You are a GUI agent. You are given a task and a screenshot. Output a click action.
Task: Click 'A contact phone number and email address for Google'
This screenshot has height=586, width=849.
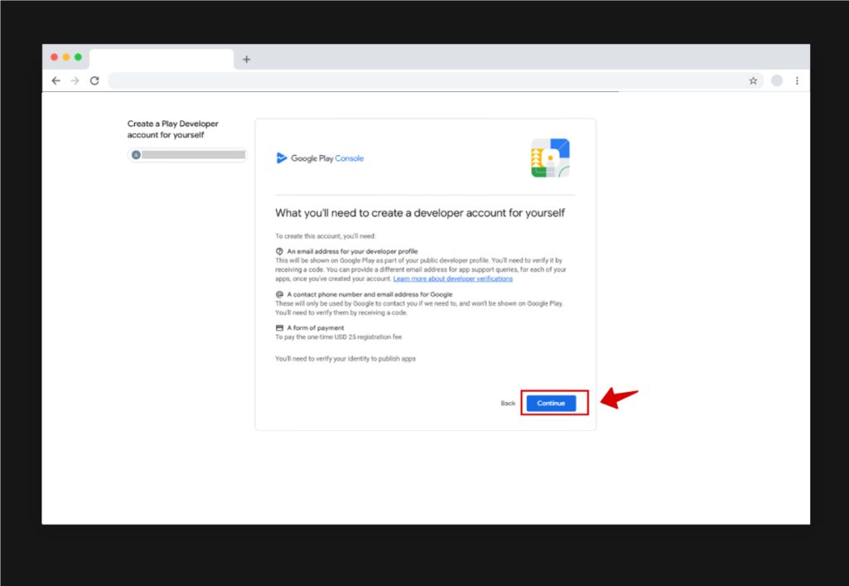tap(369, 294)
